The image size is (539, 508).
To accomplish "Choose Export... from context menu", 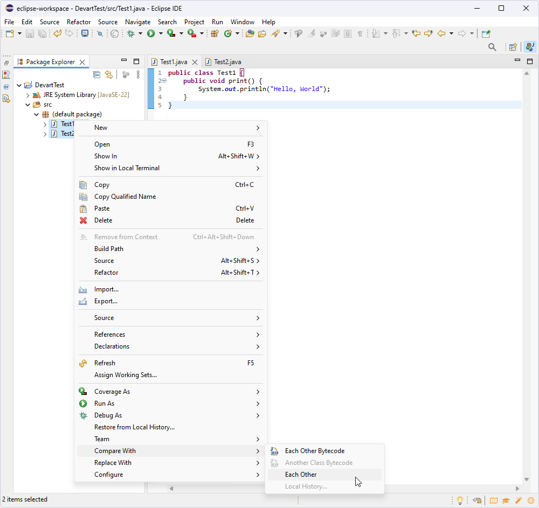I will point(170,301).
